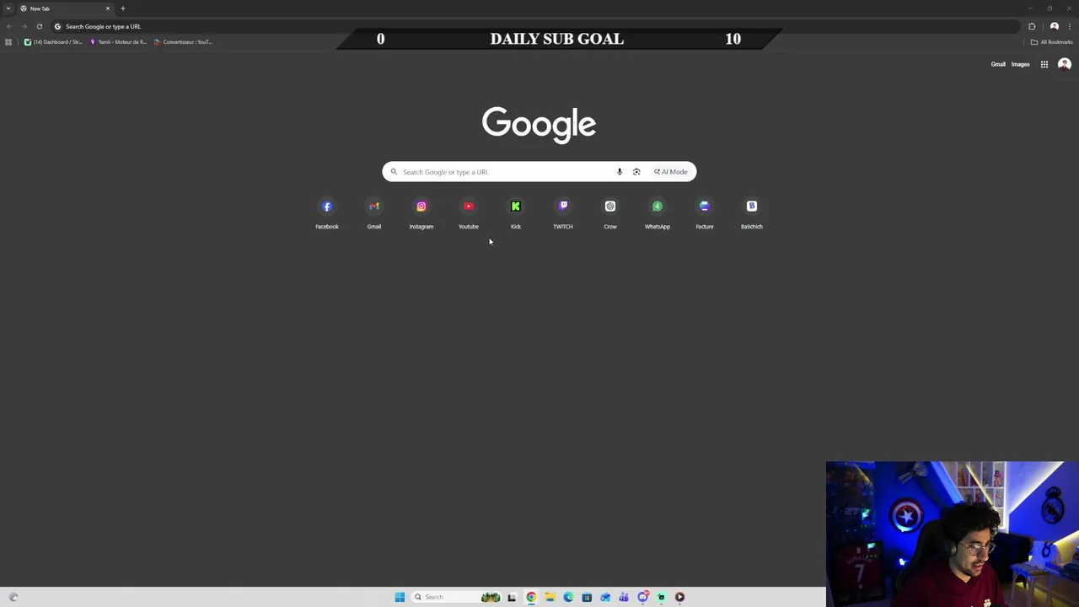Open Discord from the taskbar
The height and width of the screenshot is (607, 1079).
[x=642, y=597]
